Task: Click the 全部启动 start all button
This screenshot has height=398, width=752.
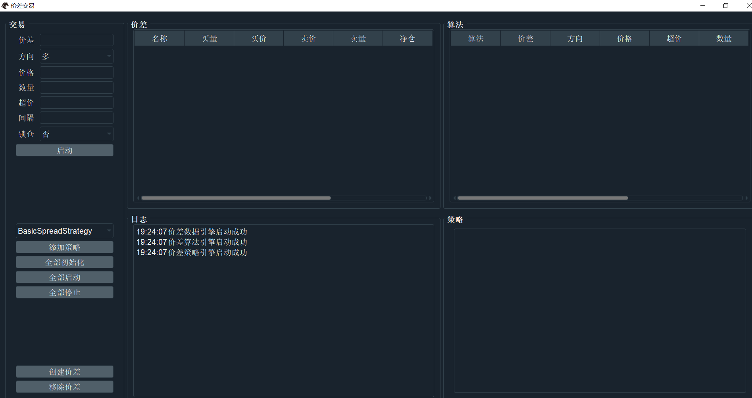Action: pos(64,277)
